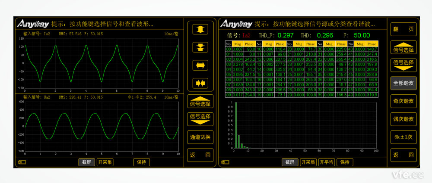
Task: Click the battery icon in waveform panel
Action: pos(22,162)
